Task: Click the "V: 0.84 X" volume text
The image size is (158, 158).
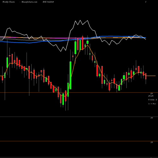Action: pos(153,100)
